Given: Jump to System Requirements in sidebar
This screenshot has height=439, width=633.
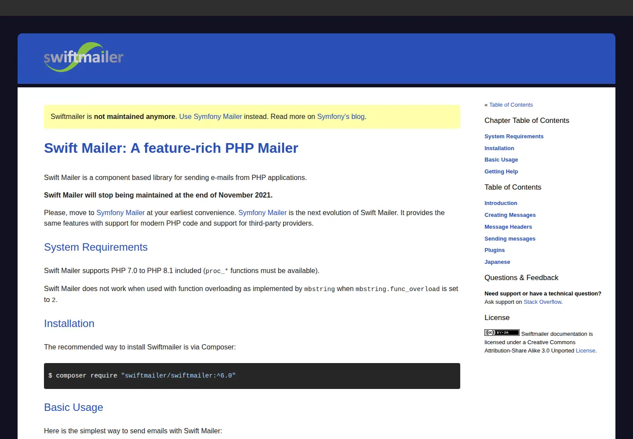Looking at the screenshot, I should [x=514, y=137].
